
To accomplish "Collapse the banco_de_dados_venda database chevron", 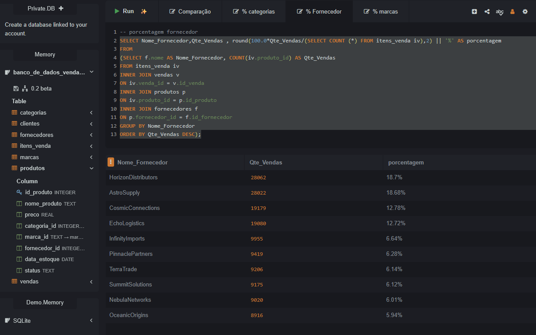I will (x=91, y=72).
